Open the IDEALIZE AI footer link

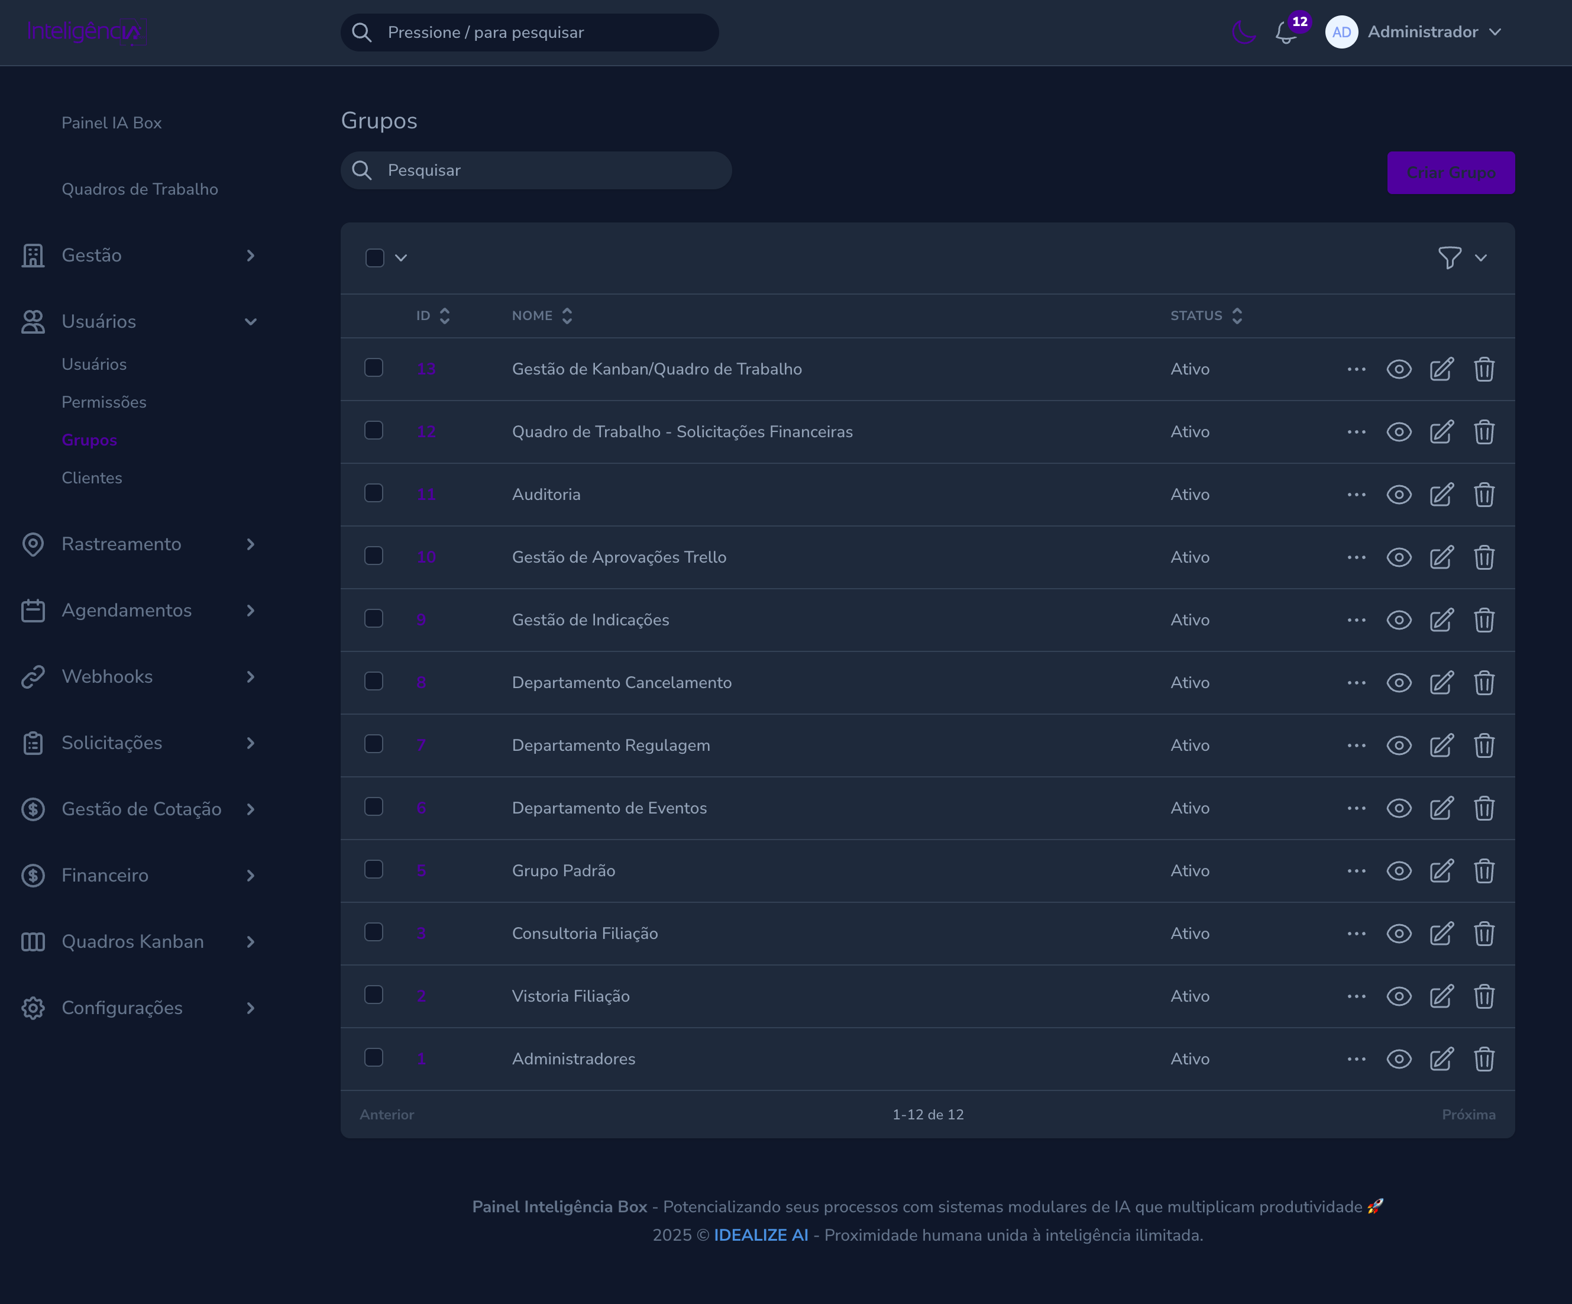coord(761,1235)
